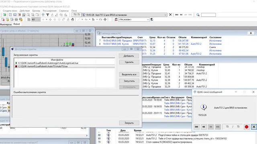Go to next message in QUIK message window
The width and height of the screenshot is (257, 144).
coord(211,127)
